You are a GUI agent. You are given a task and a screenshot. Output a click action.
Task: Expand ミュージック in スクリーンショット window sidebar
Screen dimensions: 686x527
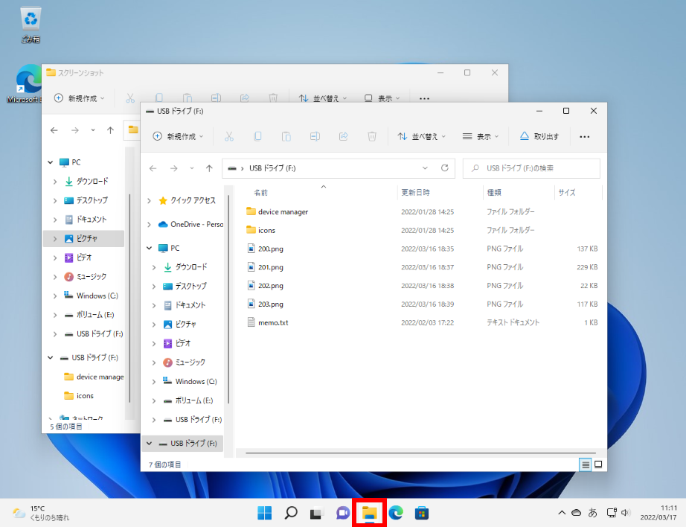click(55, 277)
